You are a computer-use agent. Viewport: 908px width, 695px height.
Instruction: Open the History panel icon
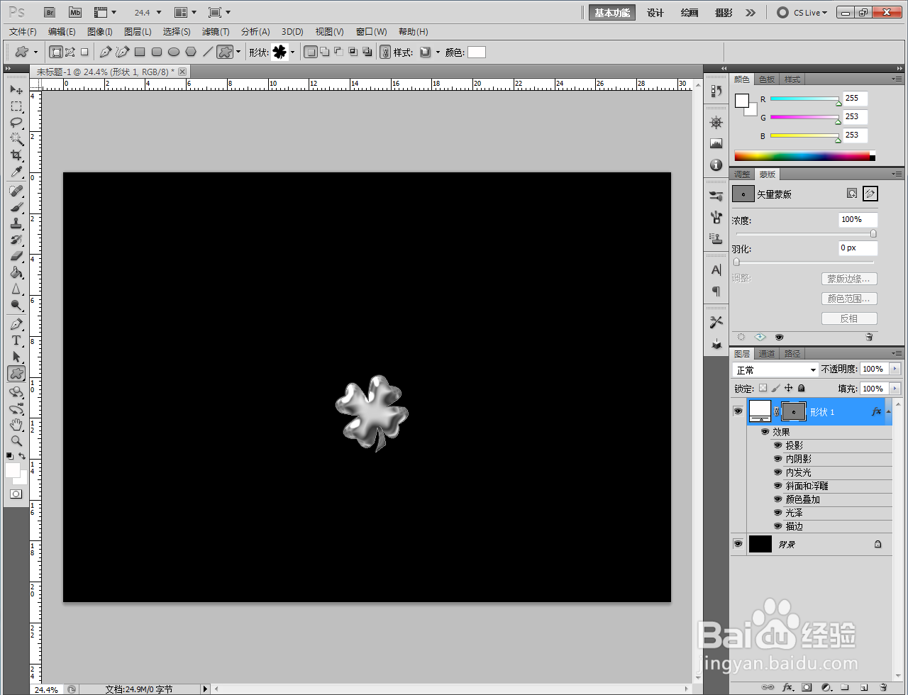pyautogui.click(x=716, y=91)
